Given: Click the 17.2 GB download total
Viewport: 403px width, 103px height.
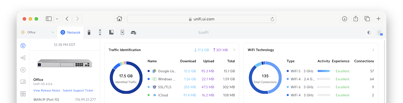Looking at the screenshot, I should tap(201, 50).
